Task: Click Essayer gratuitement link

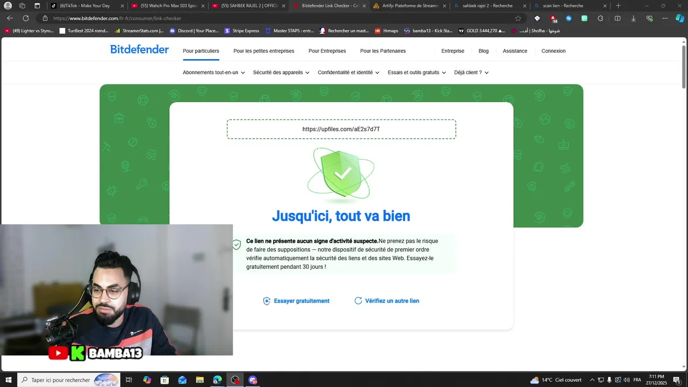Action: 302,301
